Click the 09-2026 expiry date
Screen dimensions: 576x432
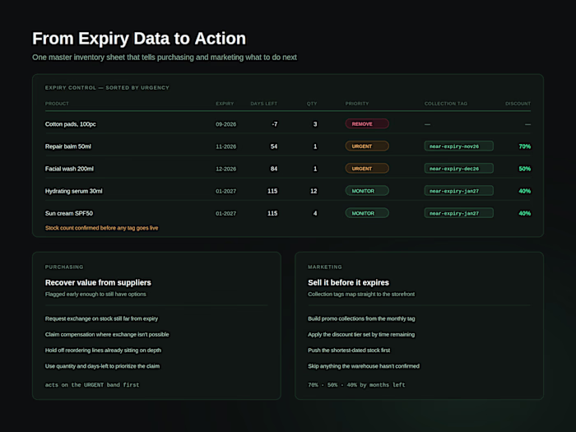225,124
